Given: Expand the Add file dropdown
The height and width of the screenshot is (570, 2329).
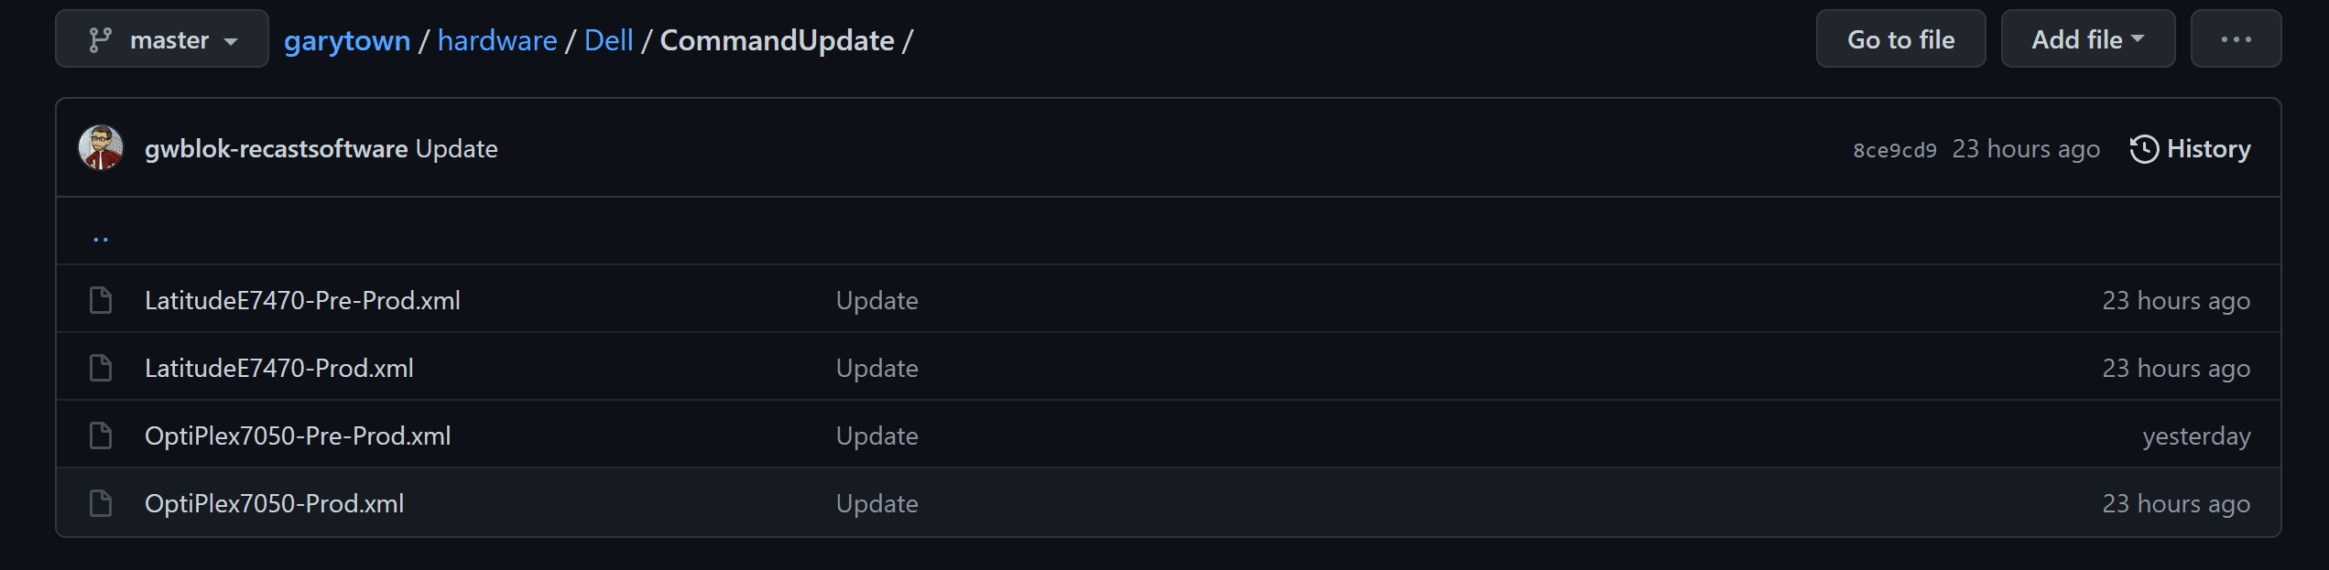Looking at the screenshot, I should pyautogui.click(x=2087, y=39).
